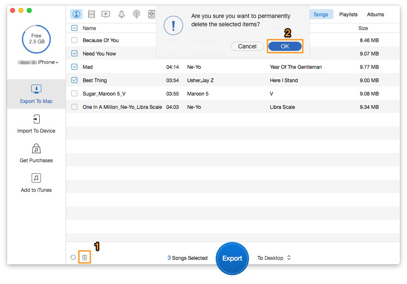Click the size '9.00 MB'
This screenshot has width=407, height=284.
click(x=369, y=80)
